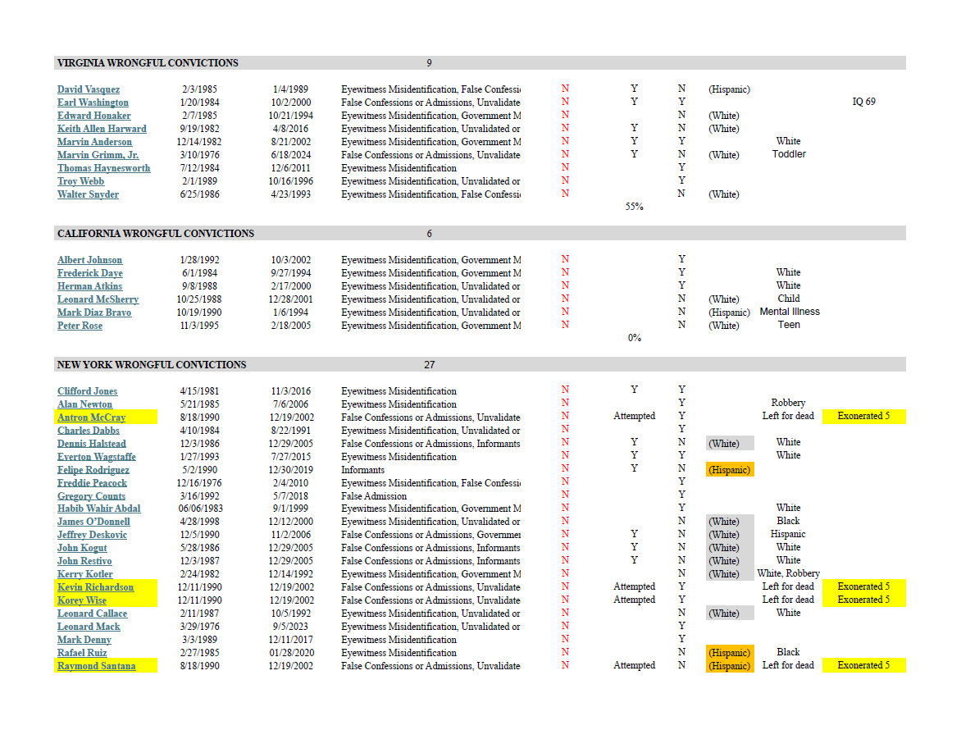Click the Virginia count 9

point(429,63)
